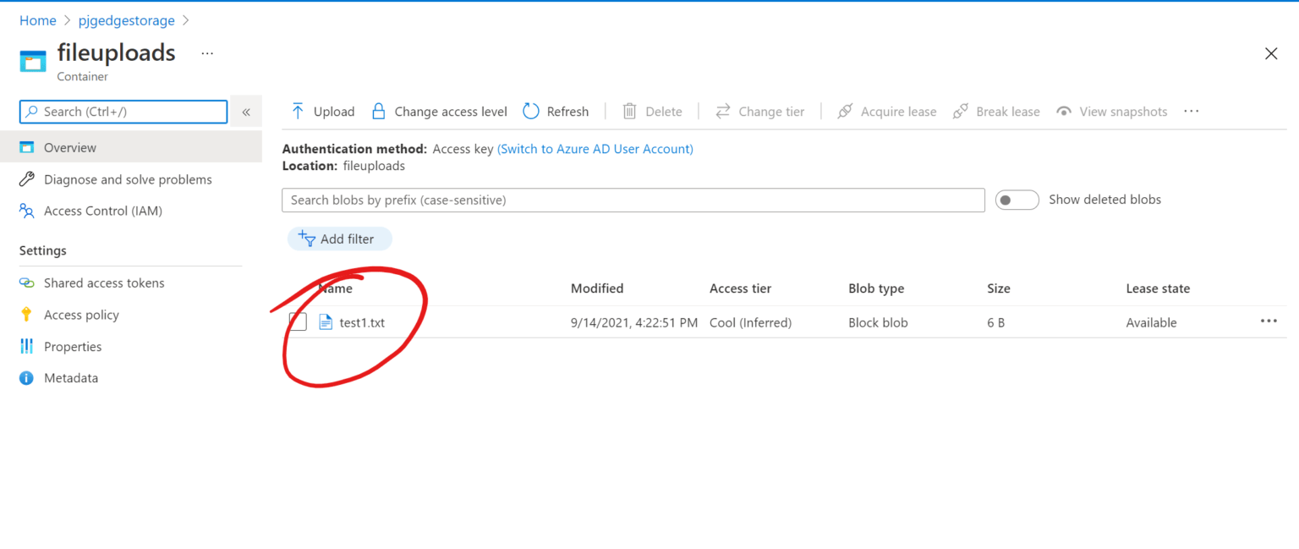Click the Home breadcrumb link

click(x=38, y=19)
